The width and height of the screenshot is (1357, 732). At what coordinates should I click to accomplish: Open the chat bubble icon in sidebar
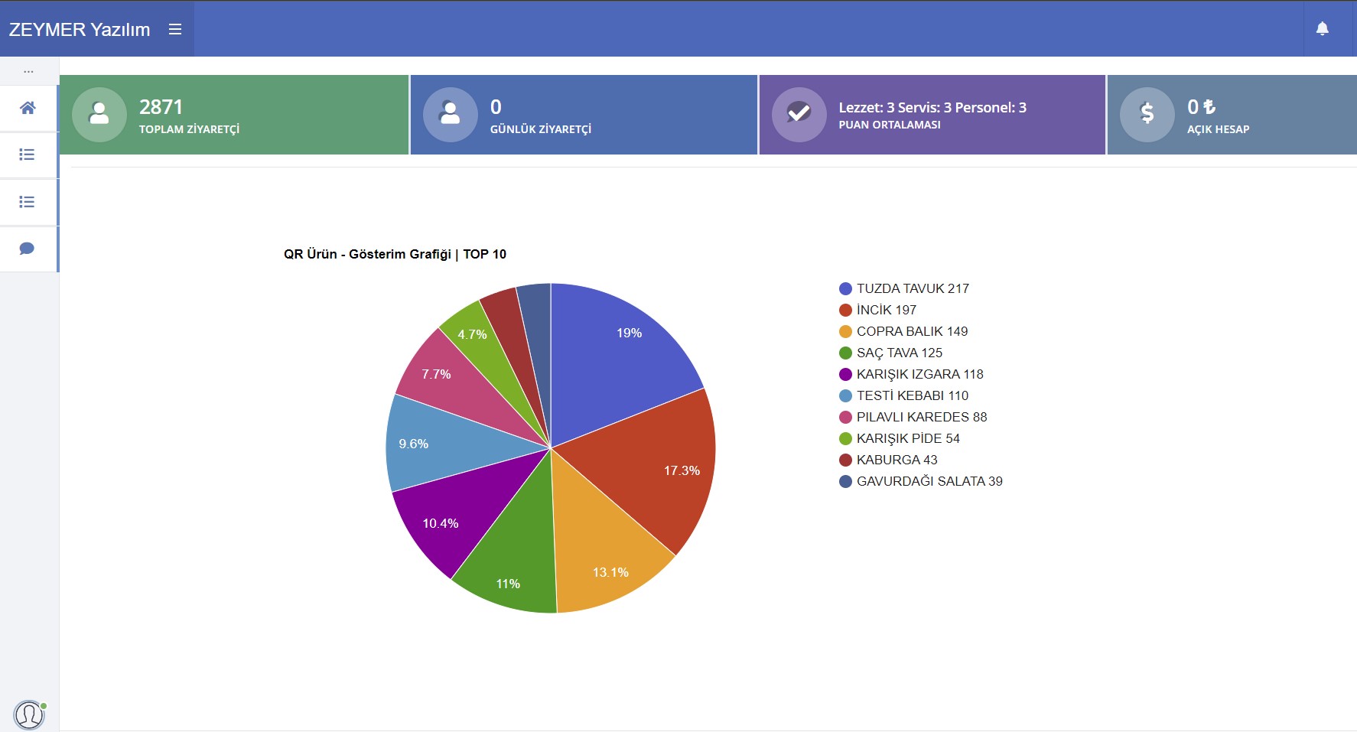28,249
